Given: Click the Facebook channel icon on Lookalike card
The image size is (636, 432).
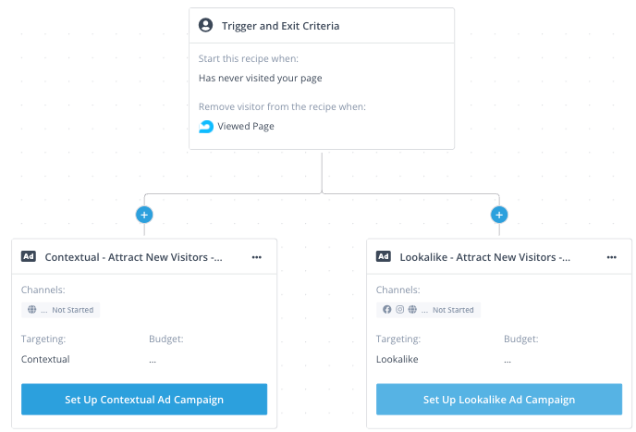Looking at the screenshot, I should (x=387, y=310).
